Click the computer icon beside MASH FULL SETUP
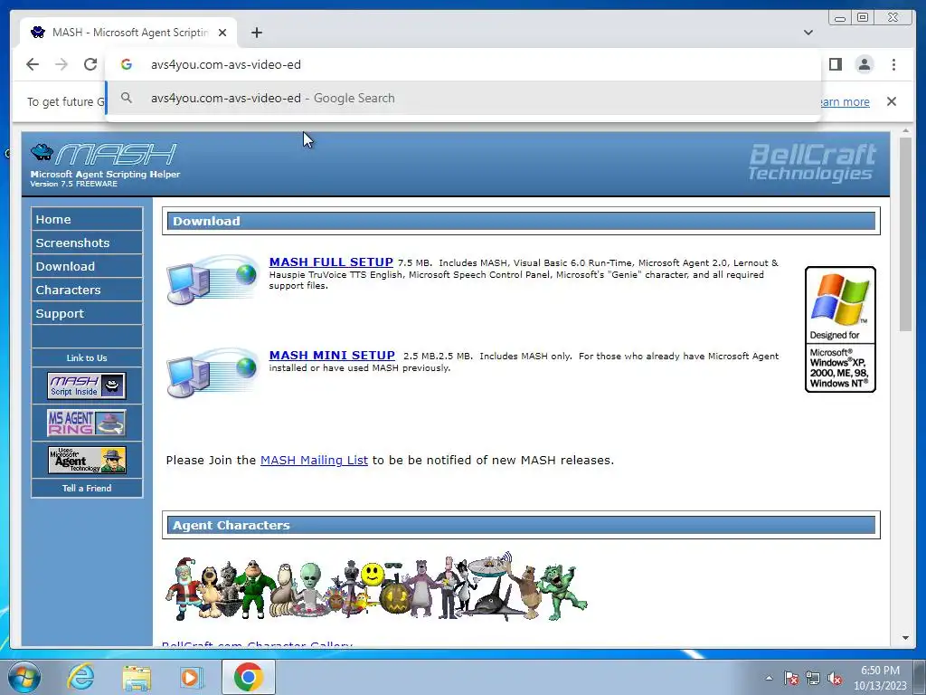The image size is (926, 695). pyautogui.click(x=212, y=280)
